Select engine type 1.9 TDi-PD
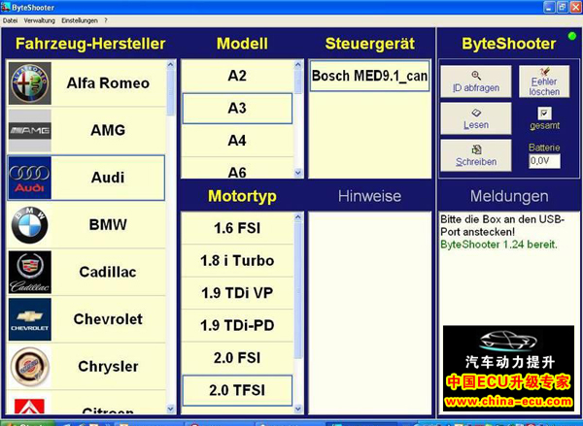 point(237,326)
